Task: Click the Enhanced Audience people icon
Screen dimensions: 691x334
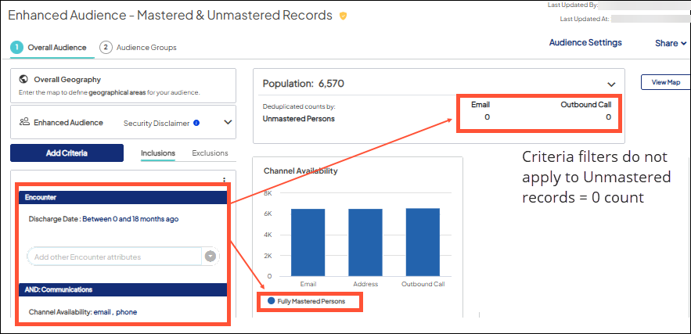Action: 24,122
